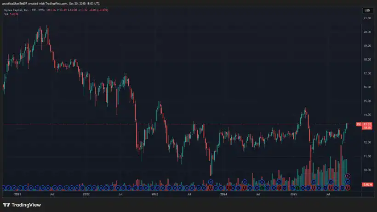Click the 21.00 price axis label
This screenshot has width=377, height=212.
point(367,18)
